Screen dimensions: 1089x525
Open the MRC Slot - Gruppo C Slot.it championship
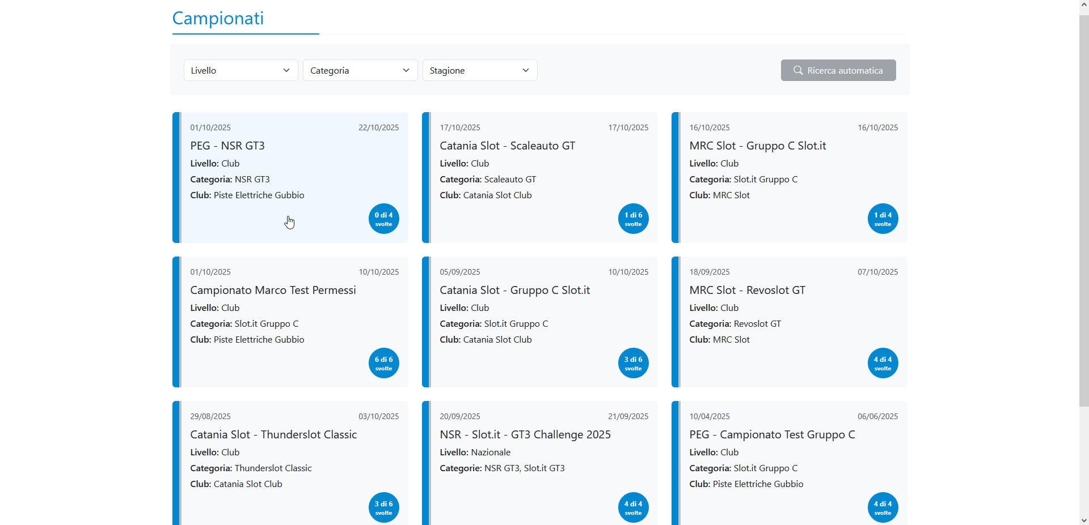[x=758, y=146]
